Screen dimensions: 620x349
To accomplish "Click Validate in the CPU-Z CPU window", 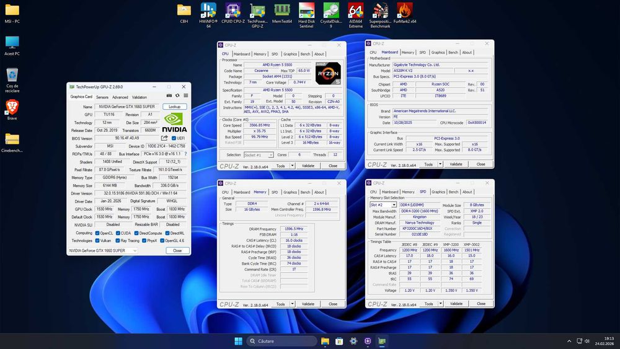I will (308, 166).
